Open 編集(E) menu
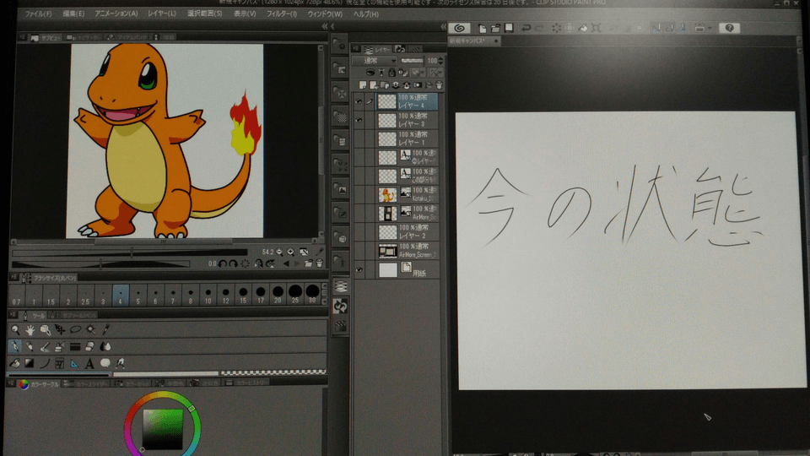The image size is (810, 456). pos(73,14)
